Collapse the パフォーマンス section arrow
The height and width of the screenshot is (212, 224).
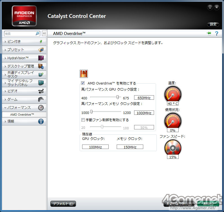pos(5,108)
